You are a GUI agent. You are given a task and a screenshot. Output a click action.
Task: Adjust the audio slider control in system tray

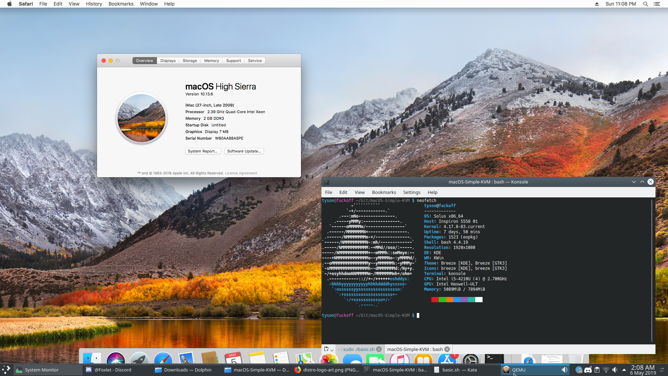click(663, 370)
